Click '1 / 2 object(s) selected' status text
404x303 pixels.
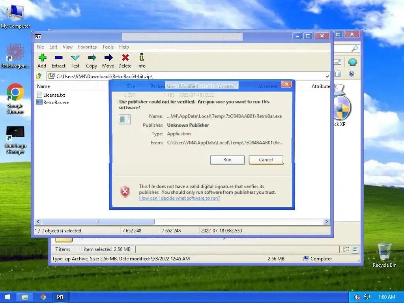(x=58, y=230)
